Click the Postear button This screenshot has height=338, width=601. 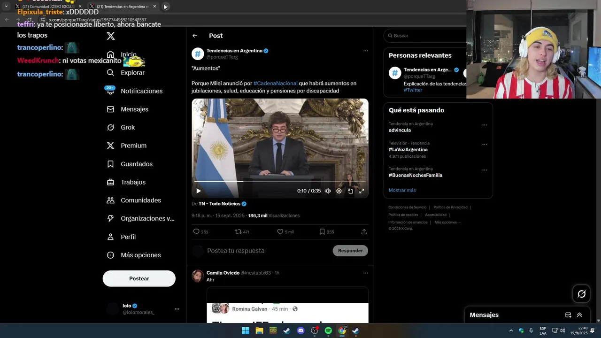pos(139,278)
